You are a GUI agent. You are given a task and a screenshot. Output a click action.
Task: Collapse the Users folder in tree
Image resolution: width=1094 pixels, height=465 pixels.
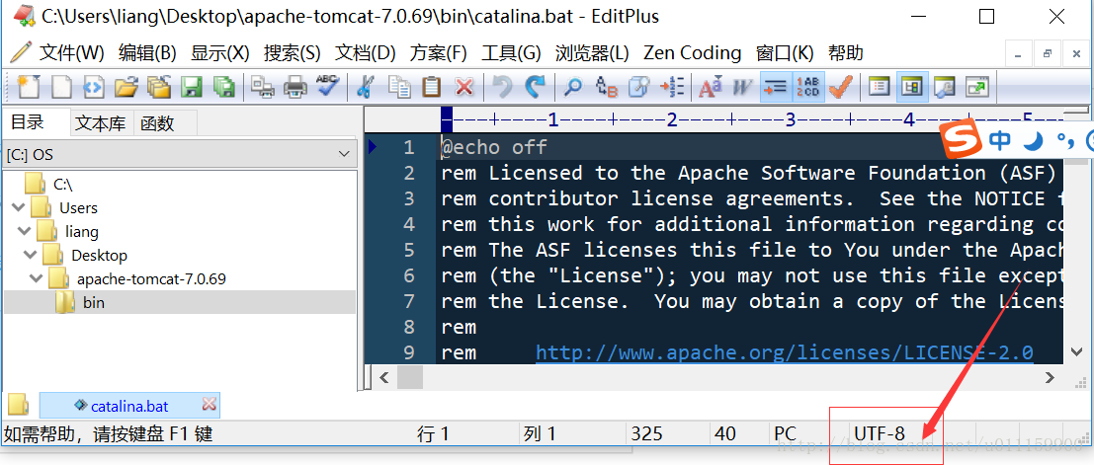coord(18,208)
